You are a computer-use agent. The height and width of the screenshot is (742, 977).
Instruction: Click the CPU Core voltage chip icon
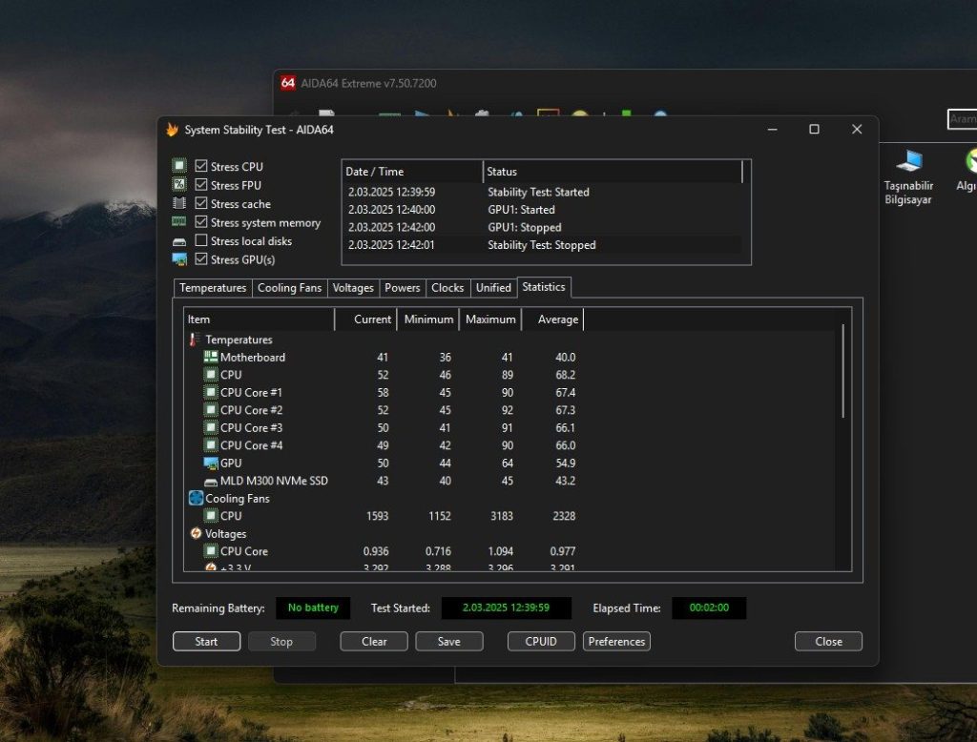click(211, 551)
